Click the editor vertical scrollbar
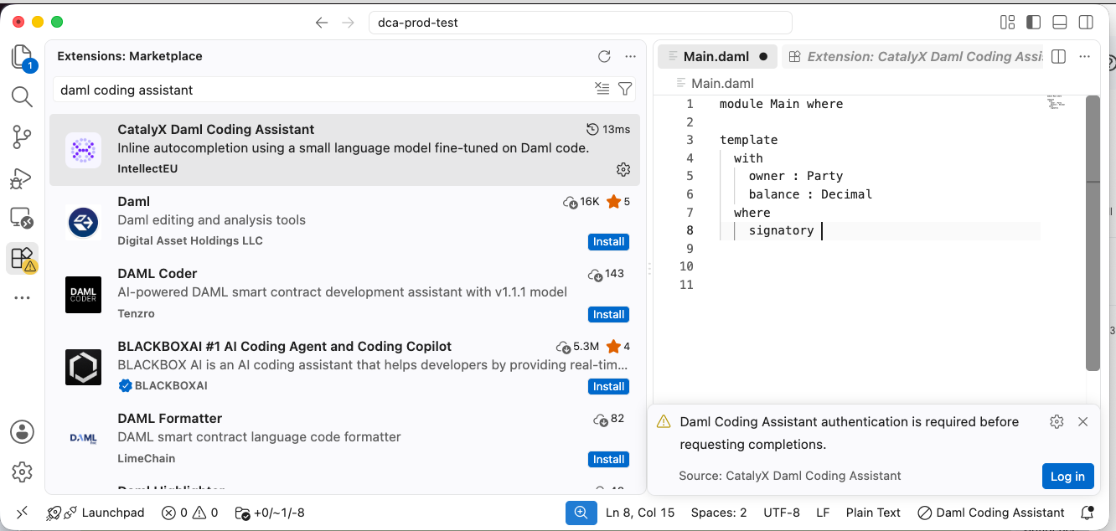Screen dimensions: 1116x531 pos(1093,233)
